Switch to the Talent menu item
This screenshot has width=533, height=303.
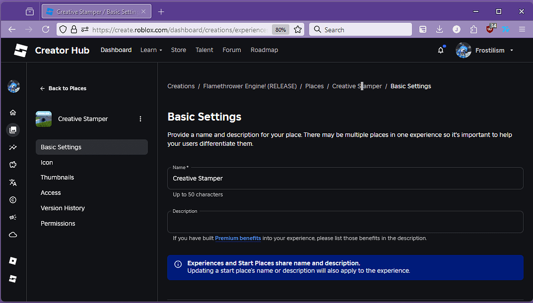[204, 49]
